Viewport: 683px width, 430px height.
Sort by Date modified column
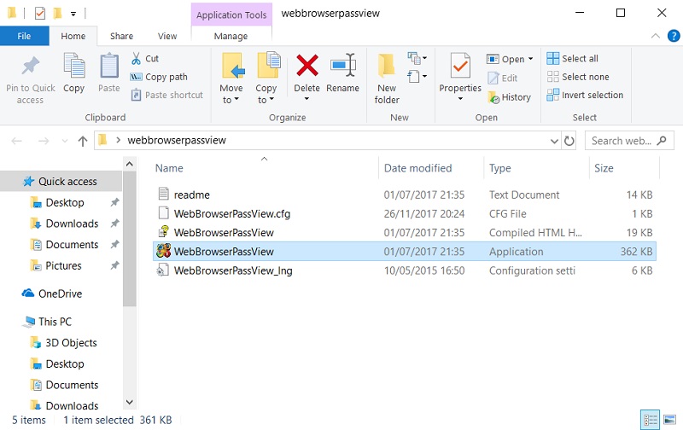(417, 168)
